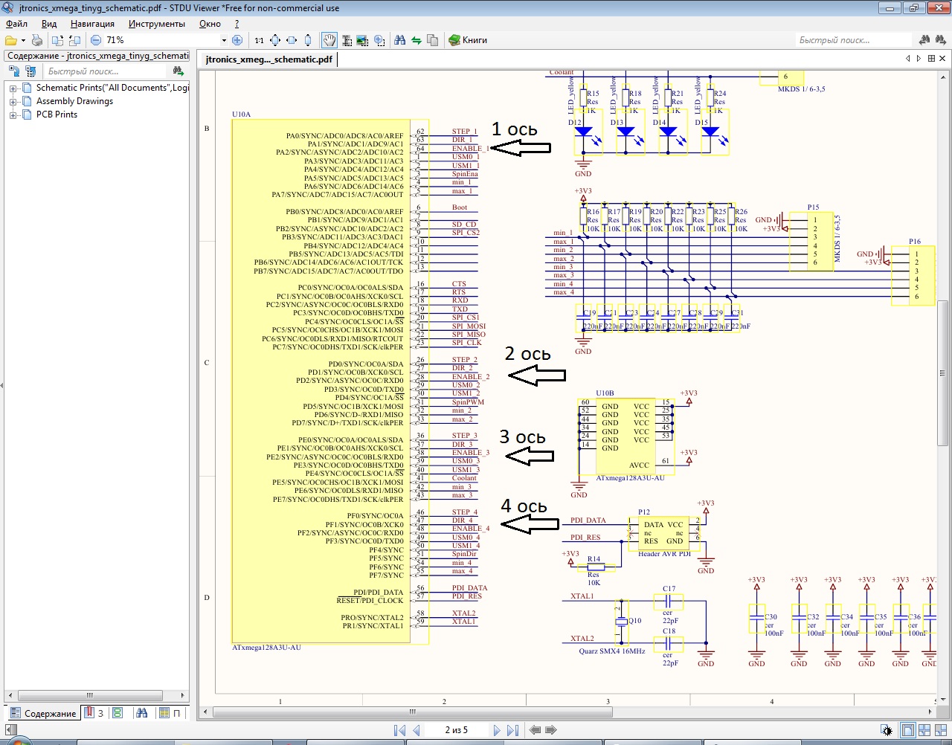Open the zoom percentage dropdown

[223, 40]
